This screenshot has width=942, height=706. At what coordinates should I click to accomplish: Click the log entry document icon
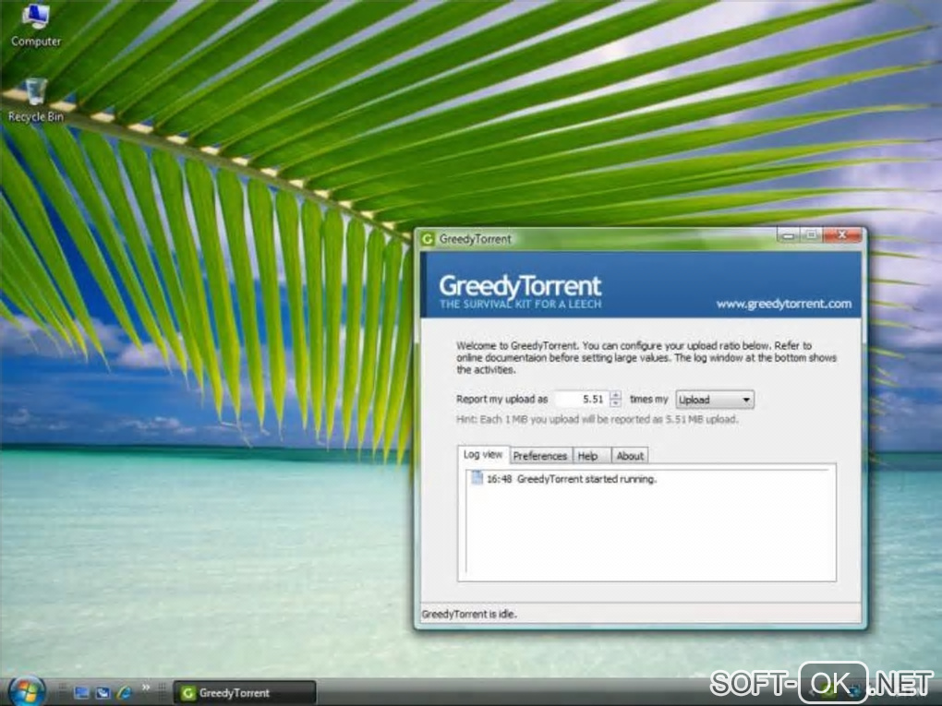click(477, 478)
